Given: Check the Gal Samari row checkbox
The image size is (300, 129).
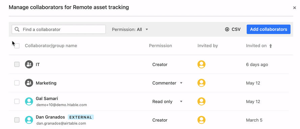Looking at the screenshot, I should pyautogui.click(x=17, y=101).
